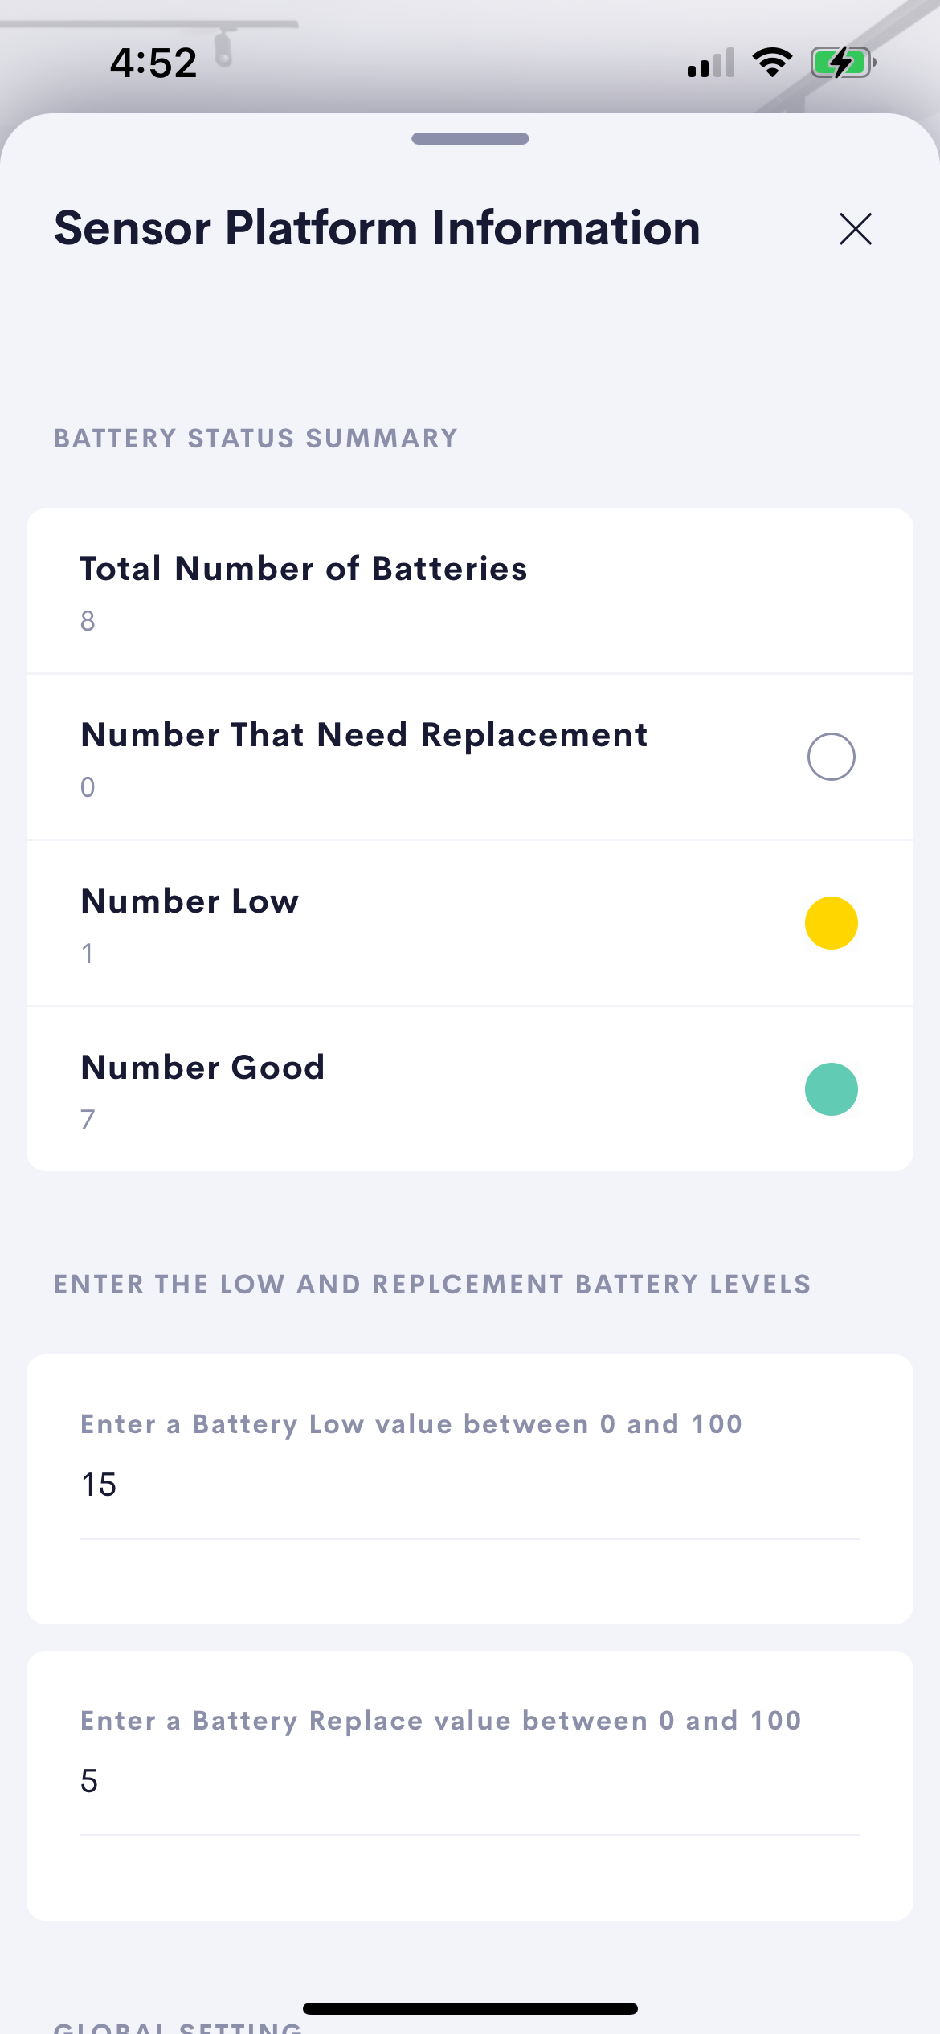Screen dimensions: 940x2034
Task: Select the Total Number of Batteries row
Action: click(x=470, y=592)
